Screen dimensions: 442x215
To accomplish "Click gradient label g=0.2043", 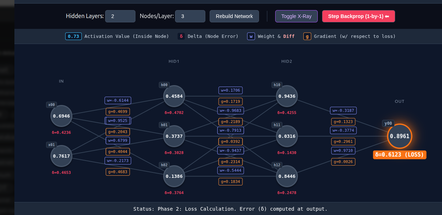I will point(118,132).
